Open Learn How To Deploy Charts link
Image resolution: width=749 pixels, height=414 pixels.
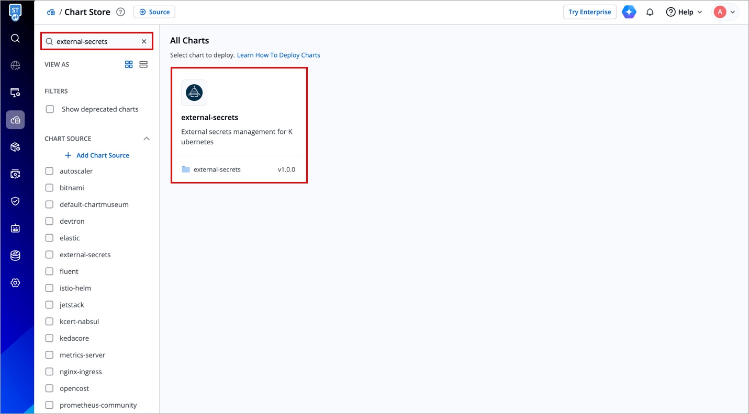tap(278, 55)
